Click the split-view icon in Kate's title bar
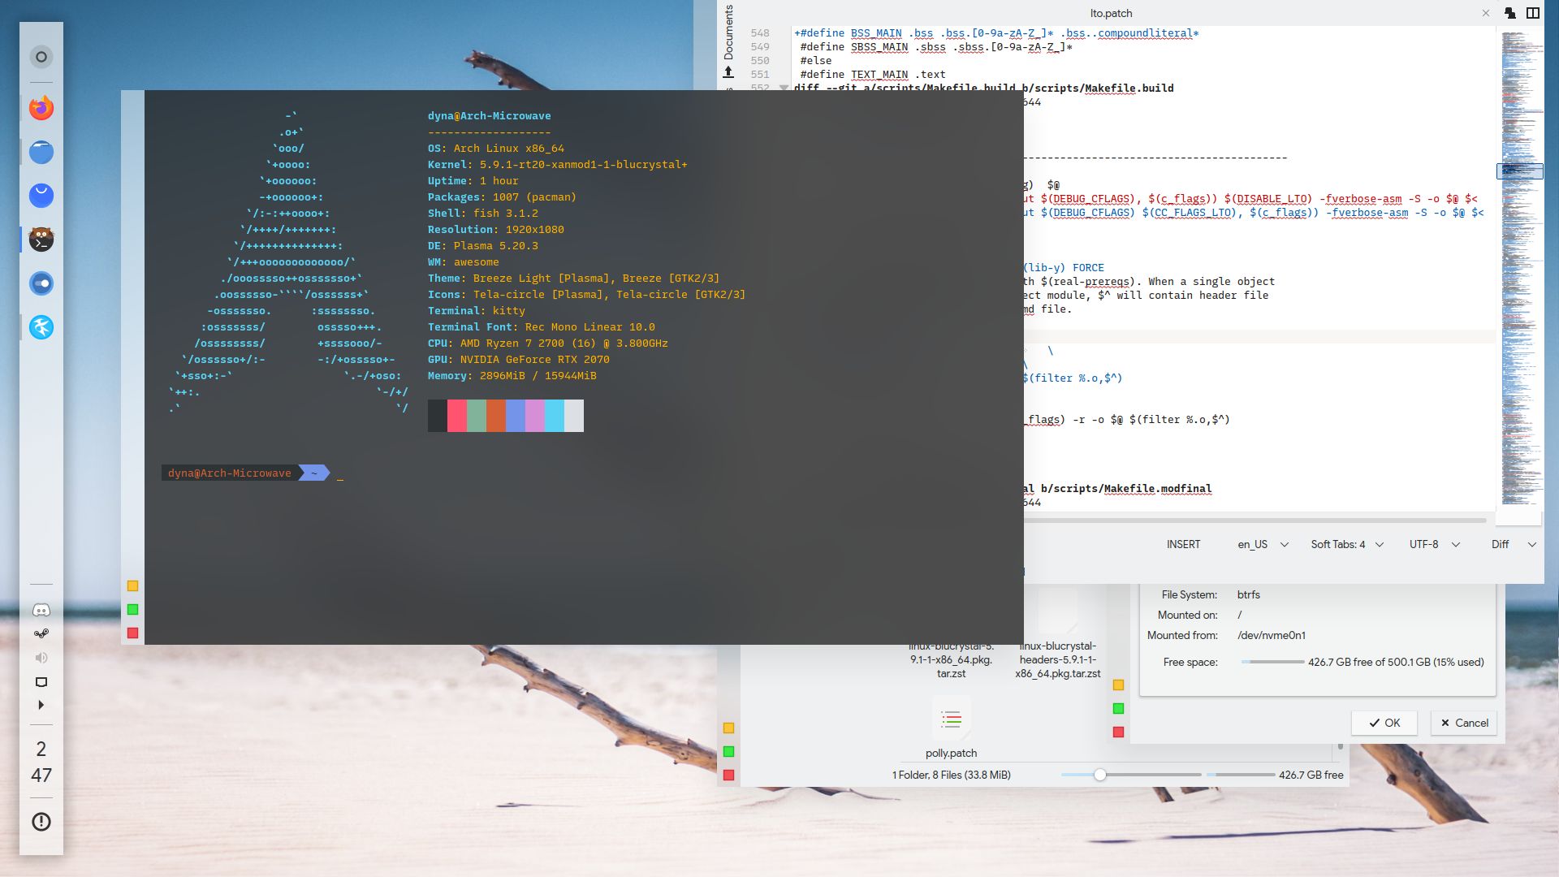1559x877 pixels. (x=1534, y=13)
